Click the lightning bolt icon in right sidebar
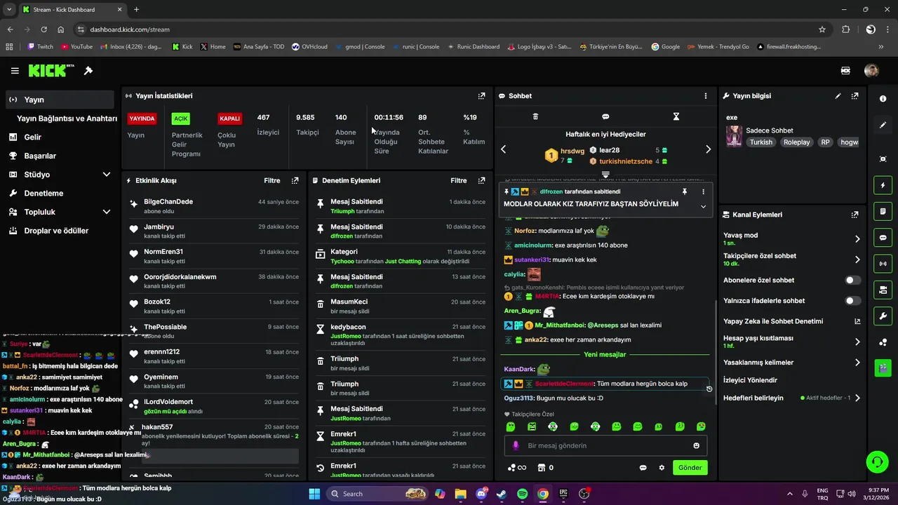898x505 pixels. point(883,185)
